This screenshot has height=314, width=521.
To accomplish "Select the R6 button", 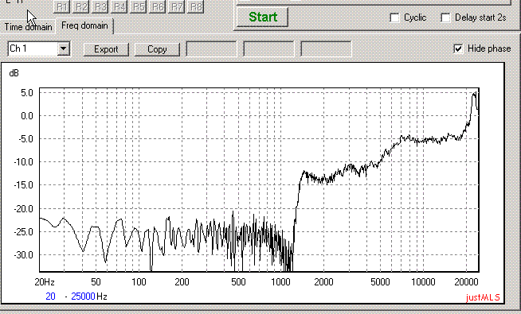I will [x=158, y=6].
